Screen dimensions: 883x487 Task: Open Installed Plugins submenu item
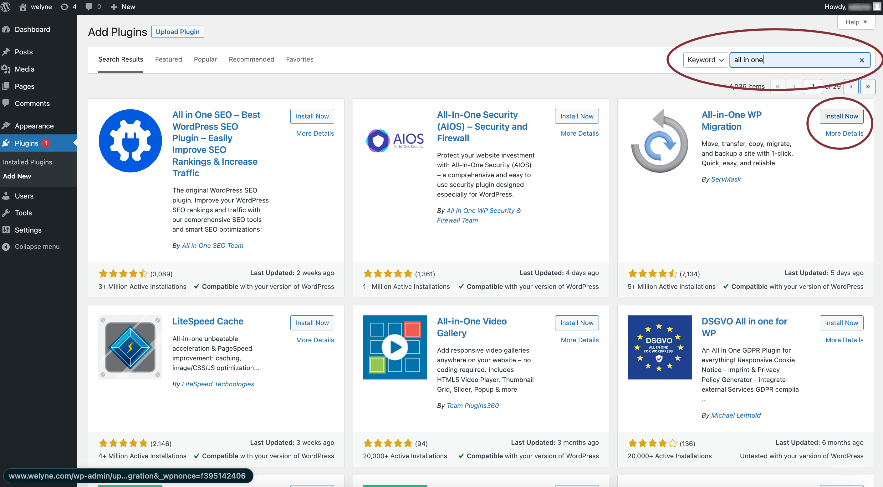point(28,162)
